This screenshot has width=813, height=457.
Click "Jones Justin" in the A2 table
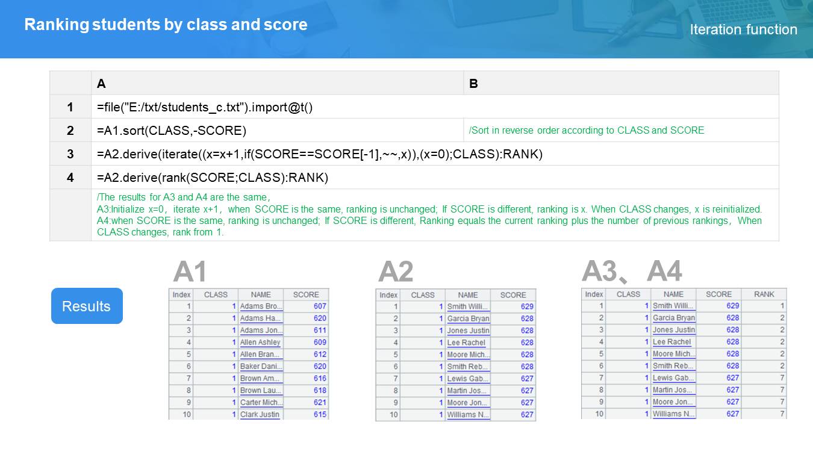pos(468,331)
